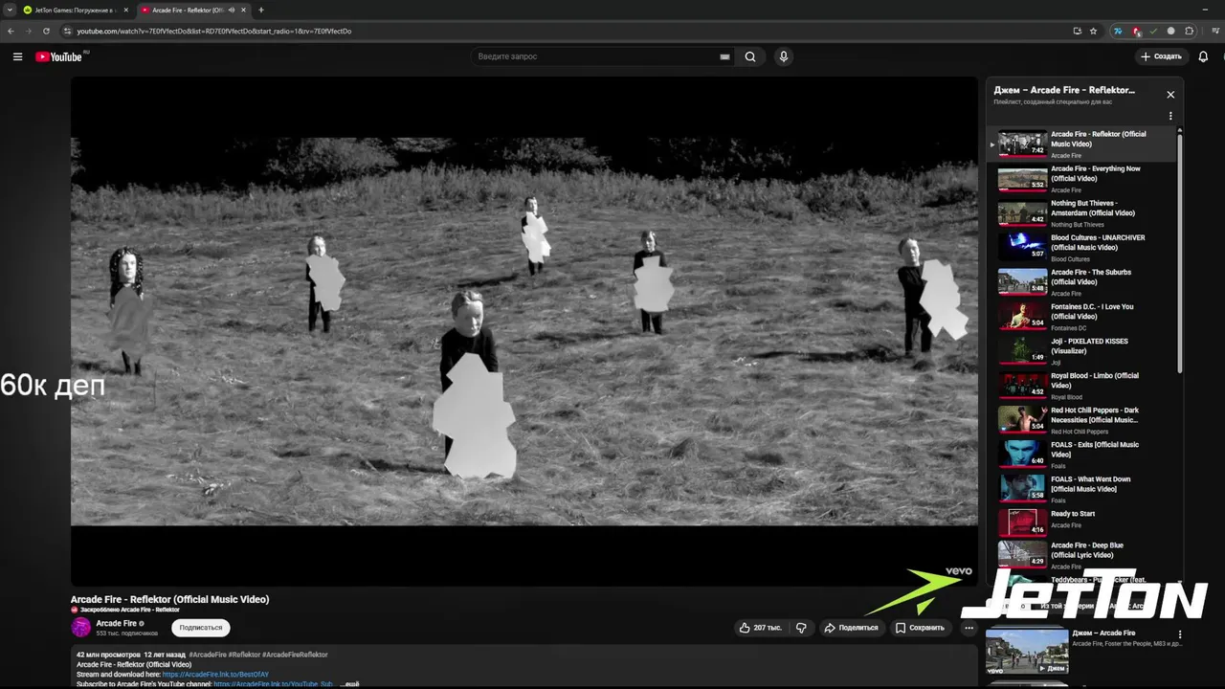Select Blood Cultures - UNARCHIVER in playlist

[1081, 248]
